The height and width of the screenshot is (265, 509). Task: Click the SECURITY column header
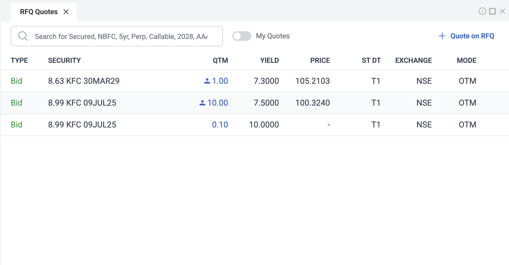(64, 60)
